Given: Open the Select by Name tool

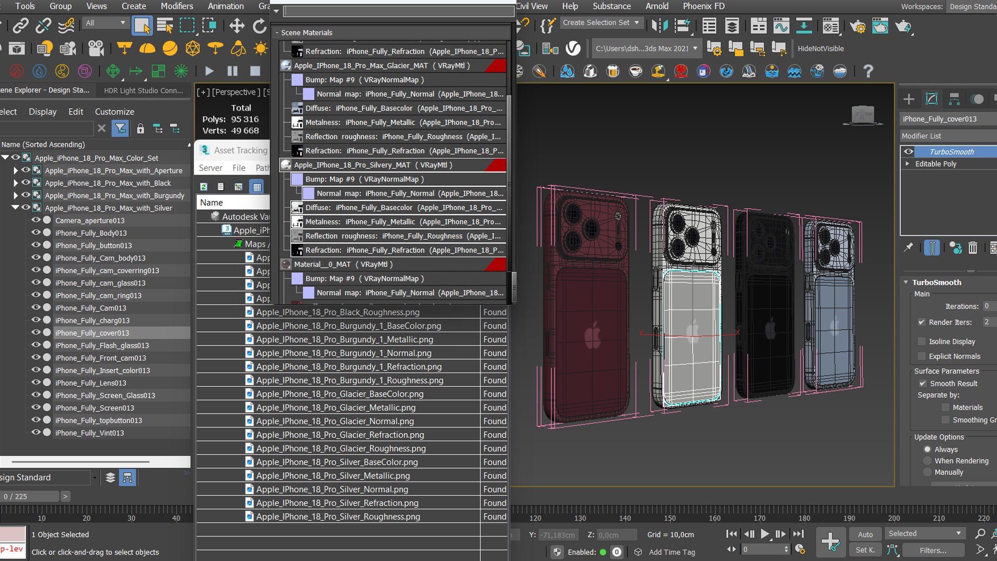Looking at the screenshot, I should 165,25.
